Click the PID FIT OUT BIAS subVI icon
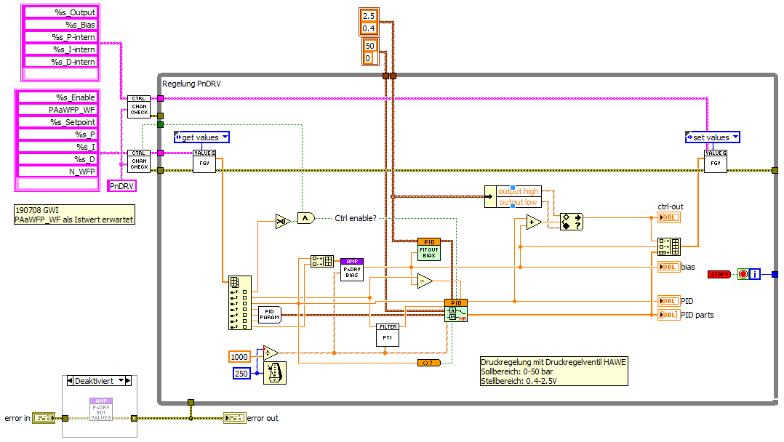 click(x=429, y=249)
